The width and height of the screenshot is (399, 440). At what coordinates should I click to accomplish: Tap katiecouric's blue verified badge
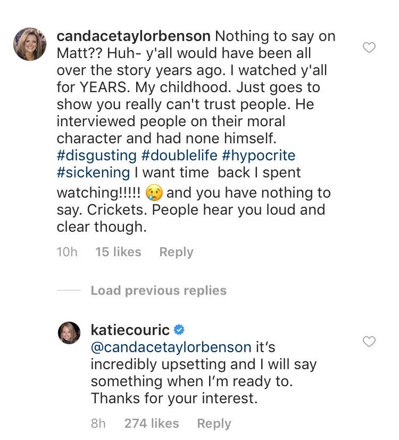[x=179, y=330]
